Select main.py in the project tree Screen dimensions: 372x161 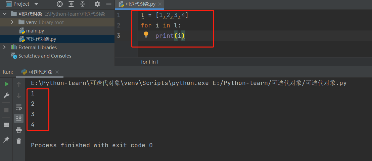pos(35,30)
